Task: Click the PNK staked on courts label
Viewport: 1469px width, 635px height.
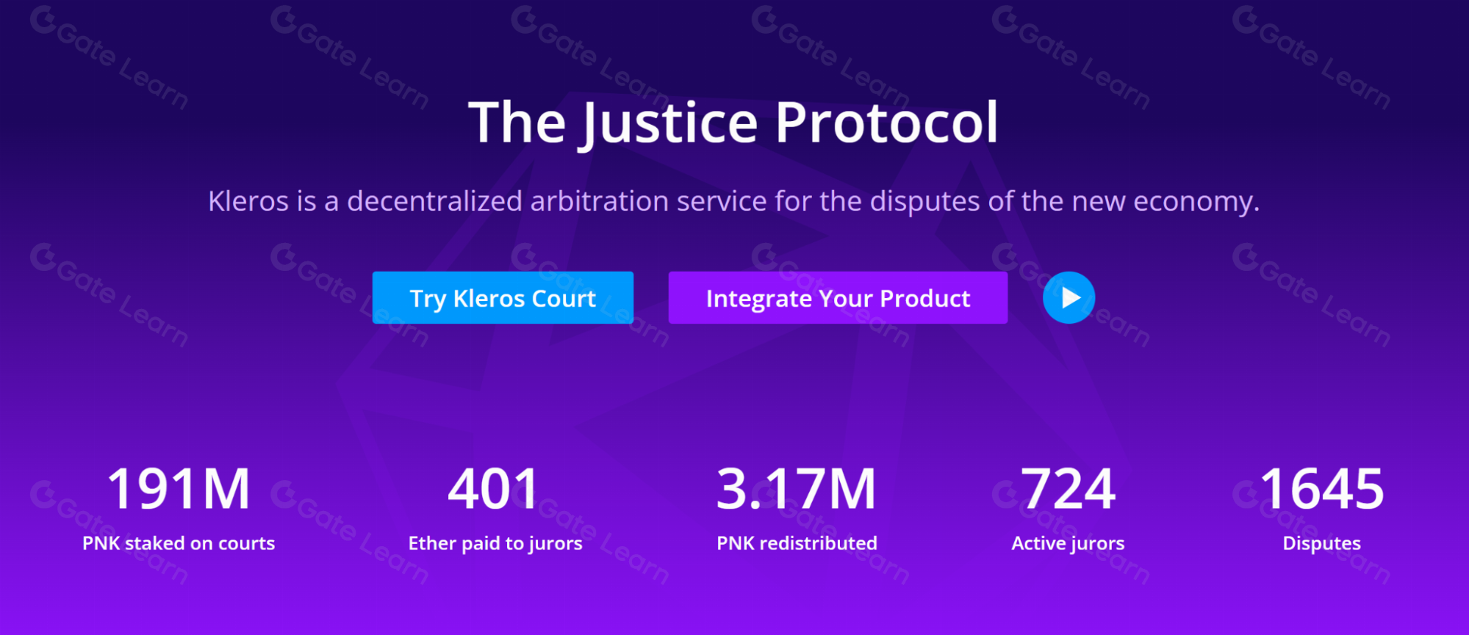Action: (x=179, y=543)
